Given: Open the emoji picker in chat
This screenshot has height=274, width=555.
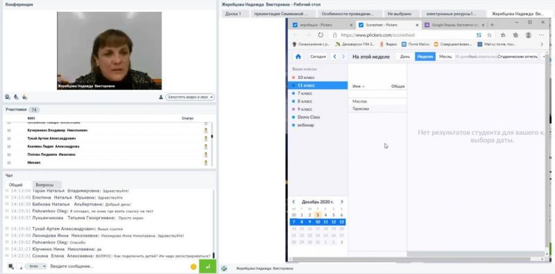Looking at the screenshot, I should coord(194,266).
